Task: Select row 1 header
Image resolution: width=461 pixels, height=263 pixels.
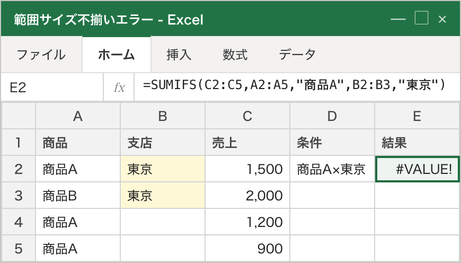Action: pos(19,143)
